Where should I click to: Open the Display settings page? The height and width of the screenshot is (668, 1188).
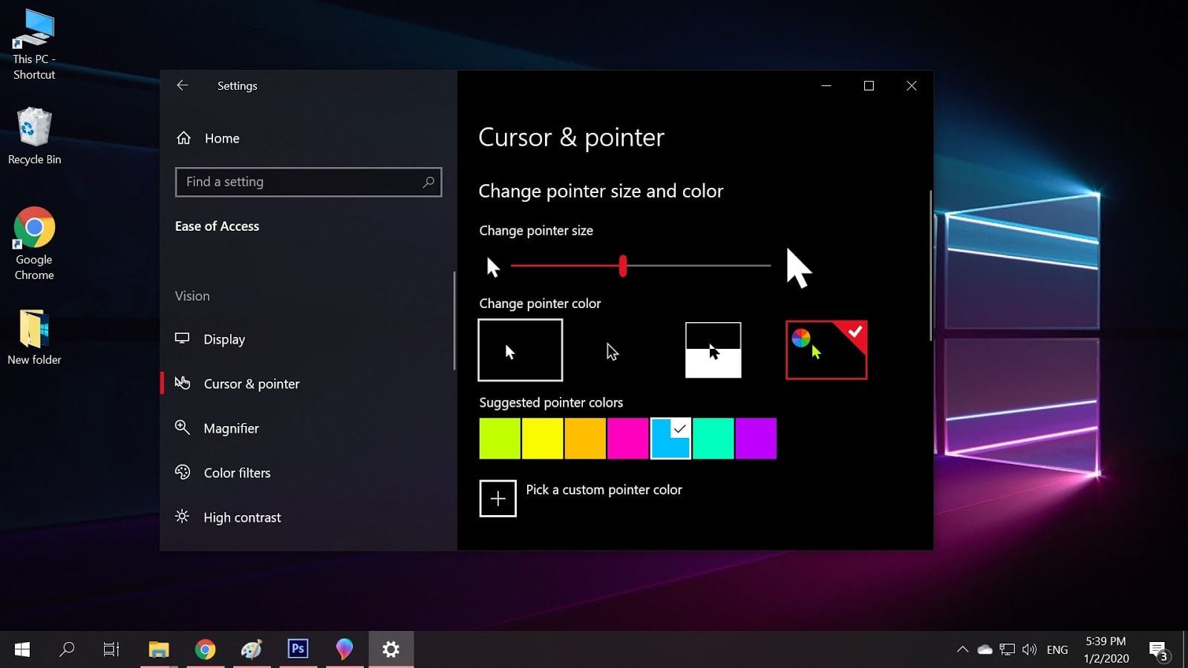click(223, 339)
